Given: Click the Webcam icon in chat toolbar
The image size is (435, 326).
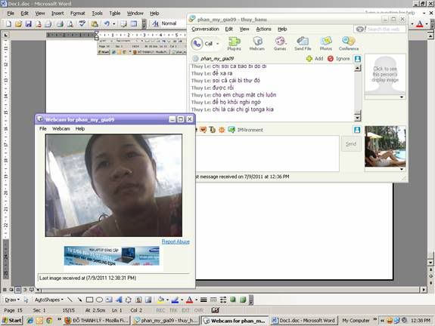Looking at the screenshot, I should tap(257, 44).
